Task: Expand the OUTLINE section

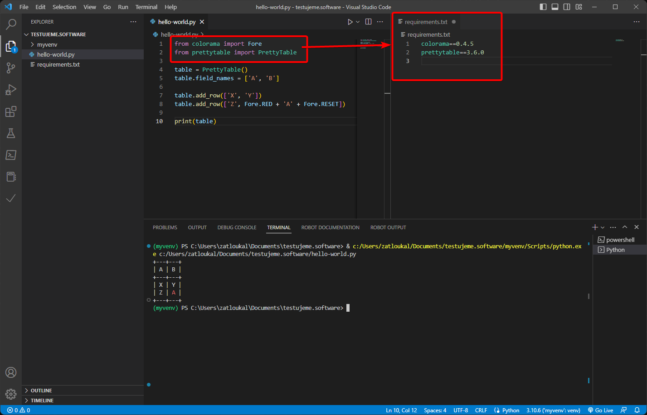Action: coord(41,391)
